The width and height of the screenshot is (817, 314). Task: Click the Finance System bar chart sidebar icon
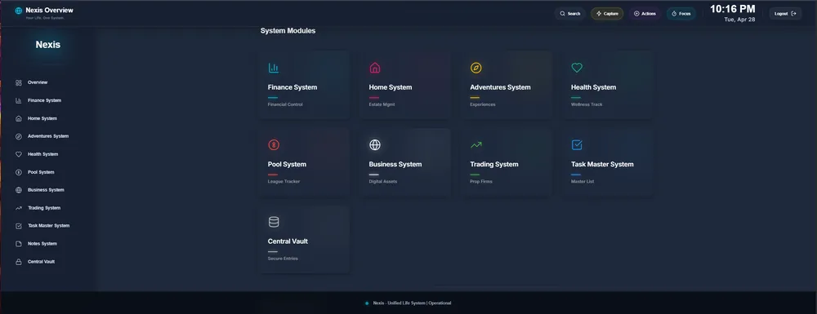[x=19, y=100]
